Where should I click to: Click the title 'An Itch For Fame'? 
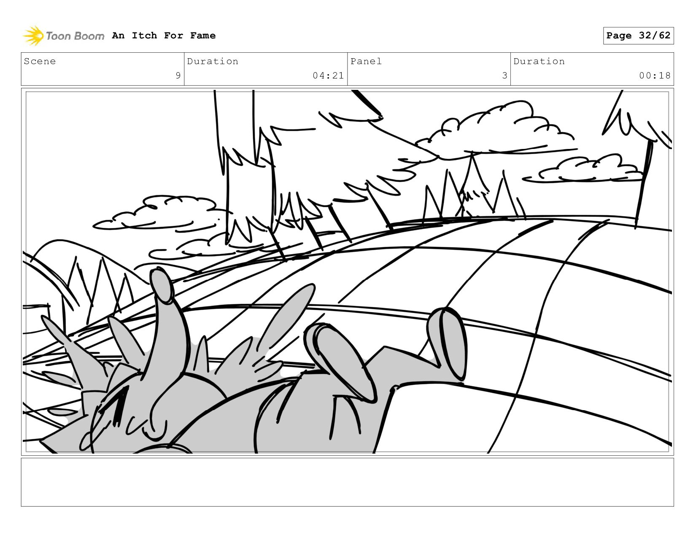coord(164,35)
